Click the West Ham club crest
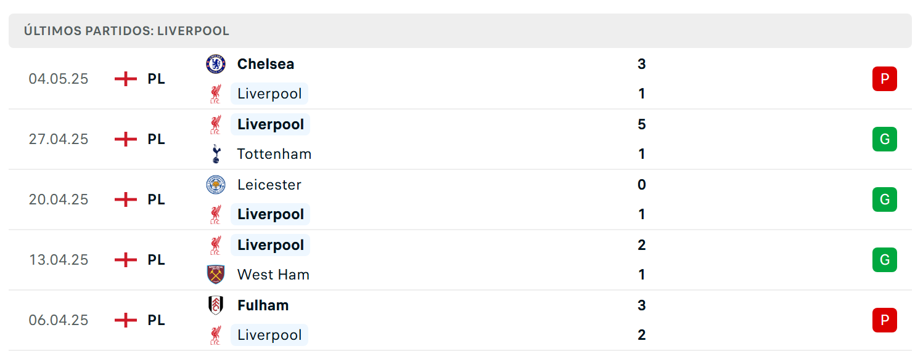 216,275
